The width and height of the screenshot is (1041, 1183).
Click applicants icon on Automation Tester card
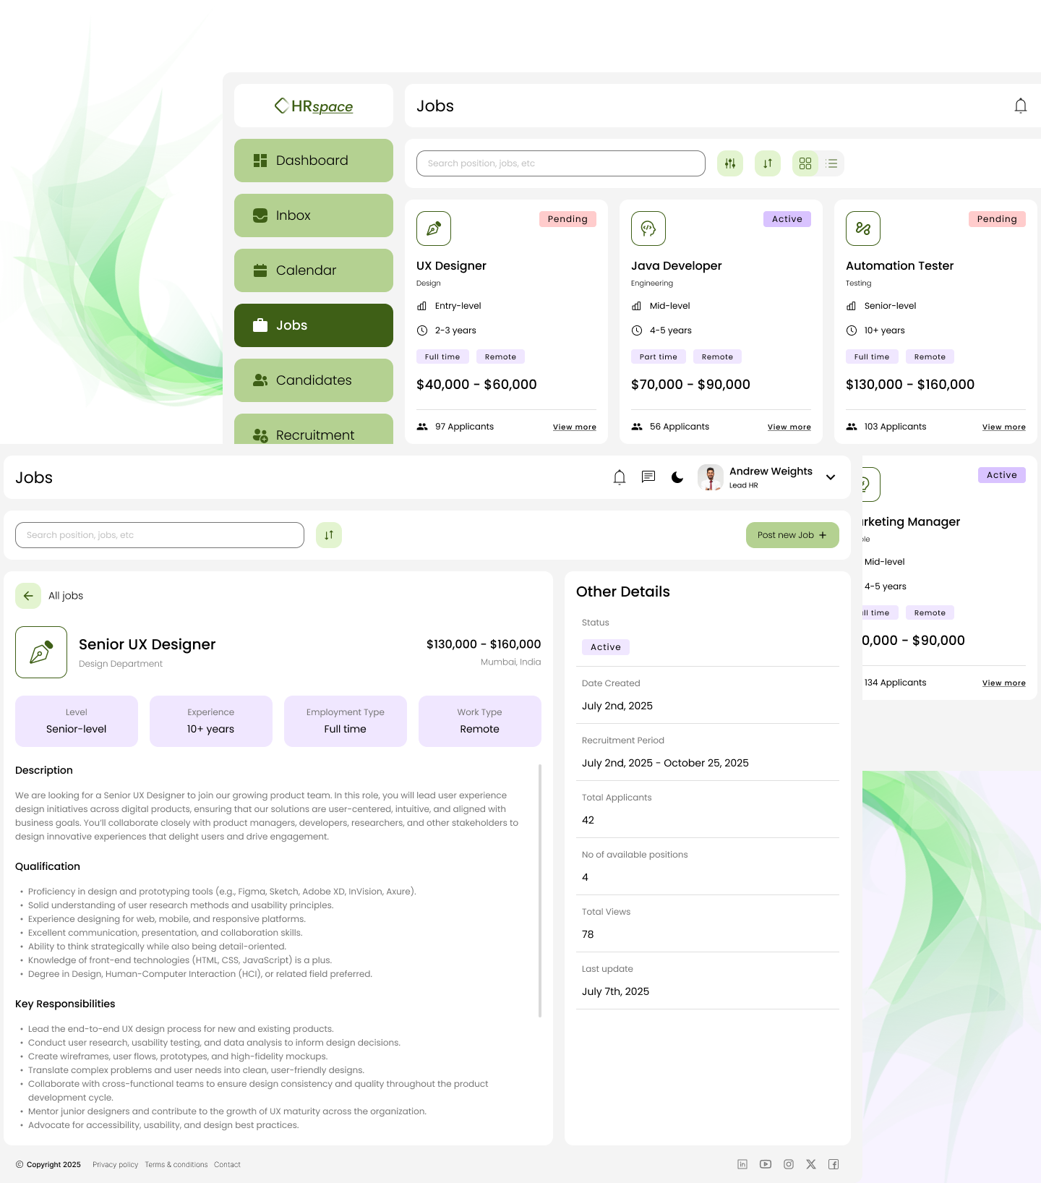click(x=852, y=427)
